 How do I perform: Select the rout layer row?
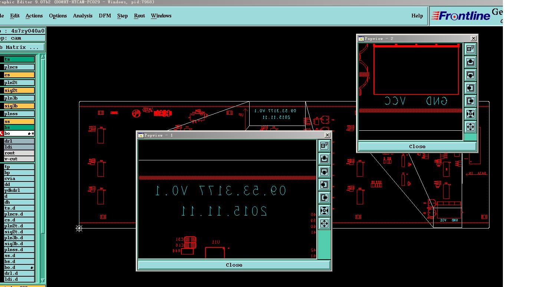point(19,153)
